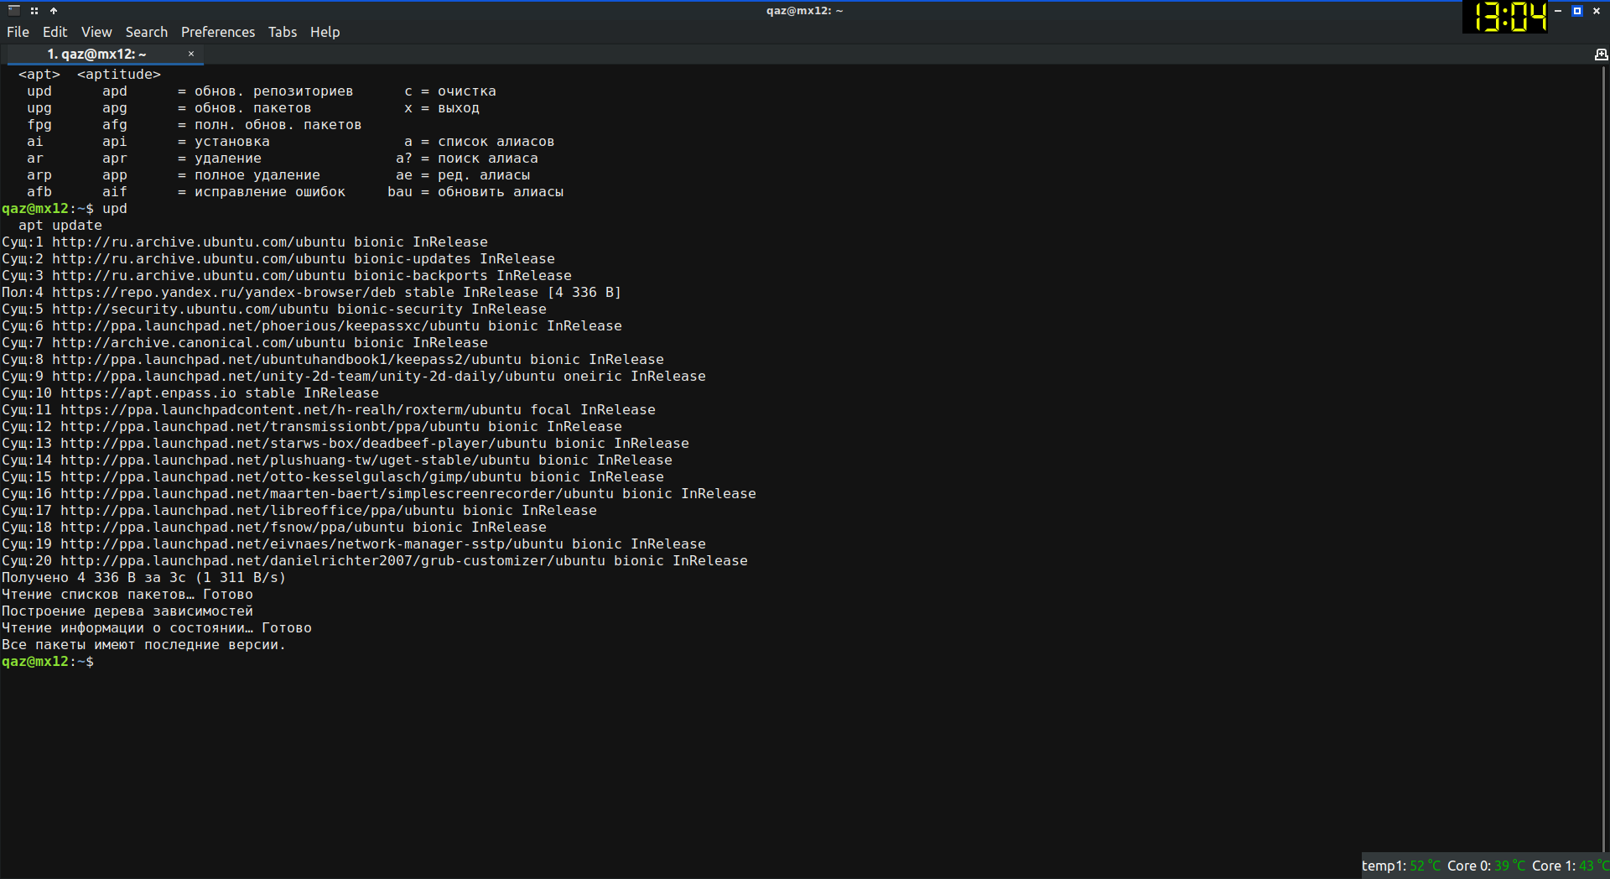Click the up-arrow icon in title bar
Image resolution: width=1610 pixels, height=879 pixels.
54,10
